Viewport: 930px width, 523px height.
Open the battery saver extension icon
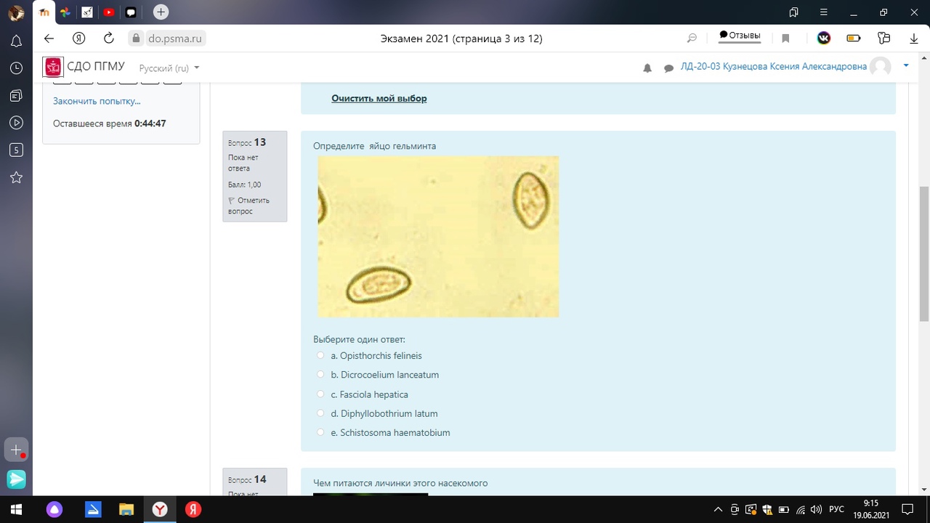click(x=854, y=38)
